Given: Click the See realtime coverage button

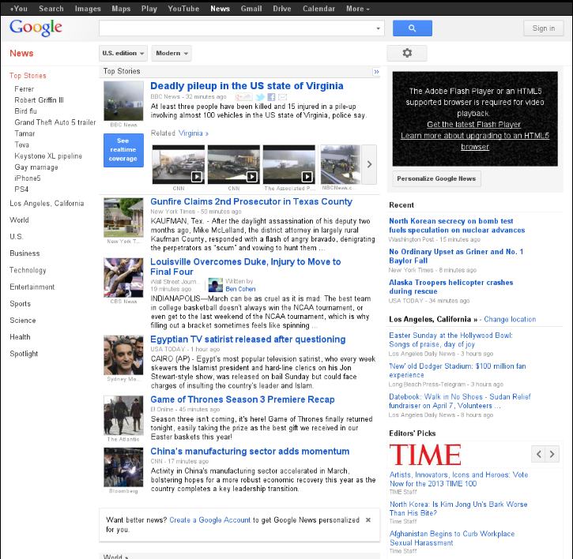Looking at the screenshot, I should tap(123, 150).
